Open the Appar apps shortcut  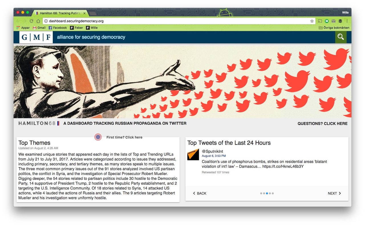click(x=23, y=28)
